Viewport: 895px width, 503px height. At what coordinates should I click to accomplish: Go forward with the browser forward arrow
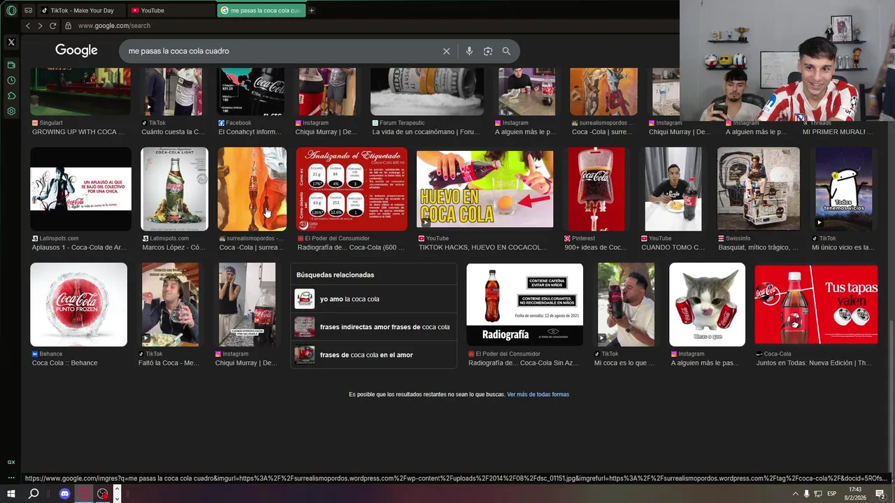coord(40,26)
